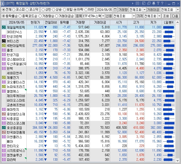Screen dimensions: 181x164
Task: Click the 신 badge beside HD현대일렉트
Action: pyautogui.click(x=4, y=46)
